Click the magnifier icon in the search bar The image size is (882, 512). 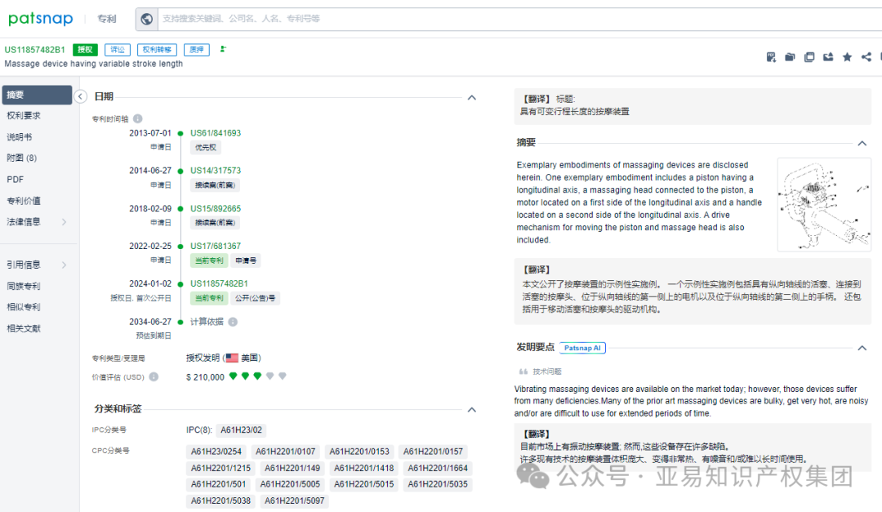[x=146, y=19]
